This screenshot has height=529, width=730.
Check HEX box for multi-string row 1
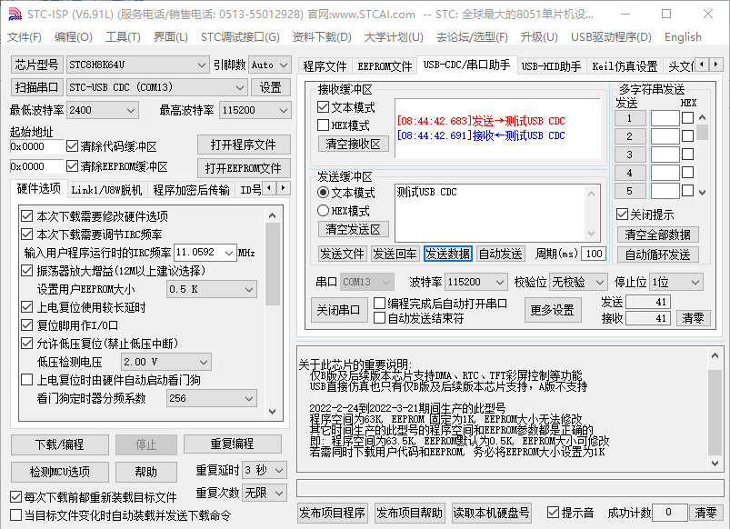[x=687, y=118]
